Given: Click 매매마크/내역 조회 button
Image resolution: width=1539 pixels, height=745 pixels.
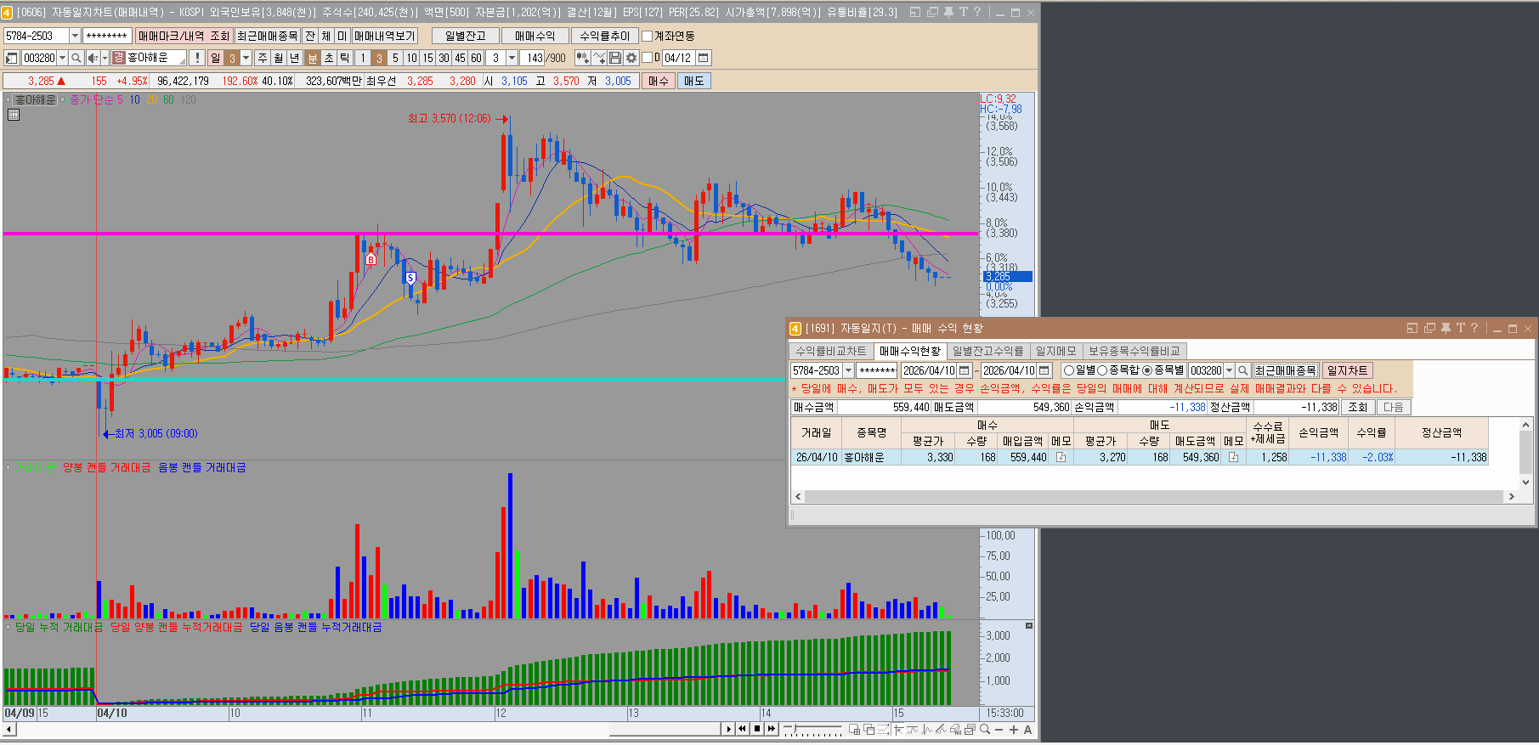Looking at the screenshot, I should (184, 36).
